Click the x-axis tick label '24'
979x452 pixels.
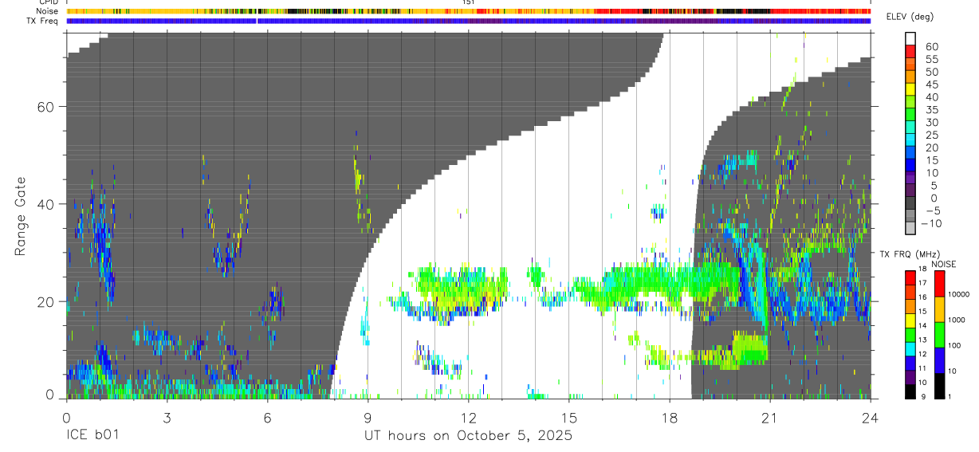pyautogui.click(x=870, y=418)
